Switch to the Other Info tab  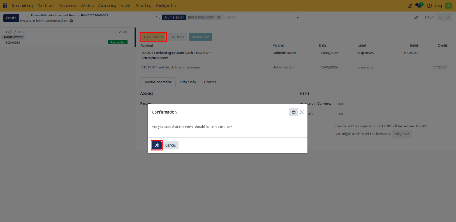coord(188,82)
